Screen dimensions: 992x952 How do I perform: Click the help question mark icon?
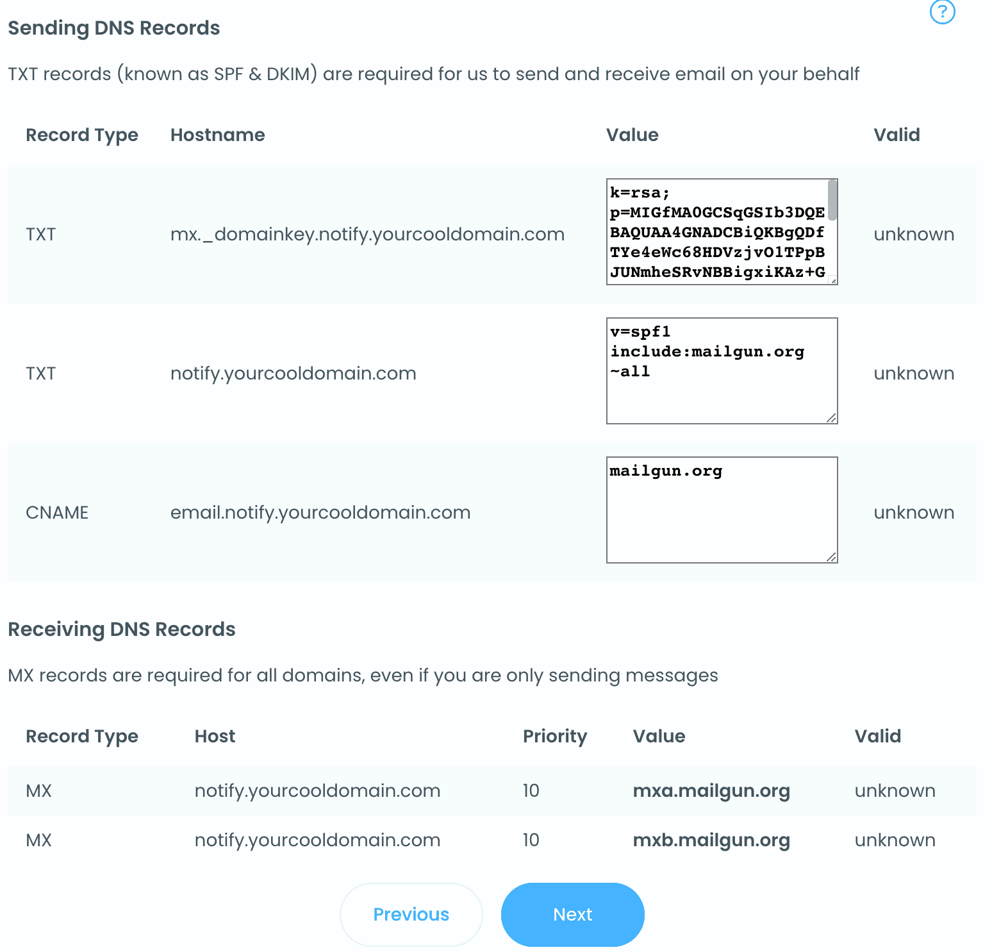pyautogui.click(x=942, y=12)
